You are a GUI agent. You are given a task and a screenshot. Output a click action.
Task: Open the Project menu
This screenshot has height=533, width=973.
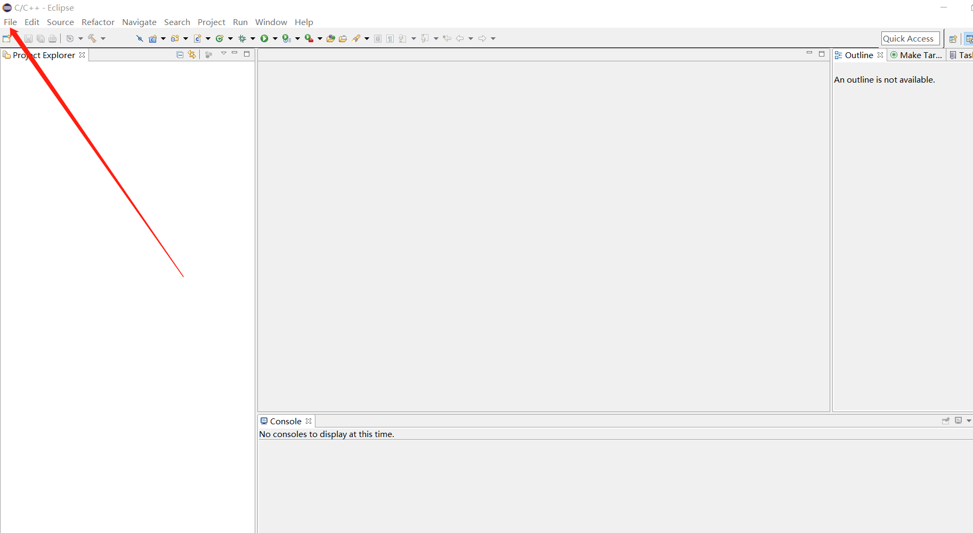coord(212,22)
